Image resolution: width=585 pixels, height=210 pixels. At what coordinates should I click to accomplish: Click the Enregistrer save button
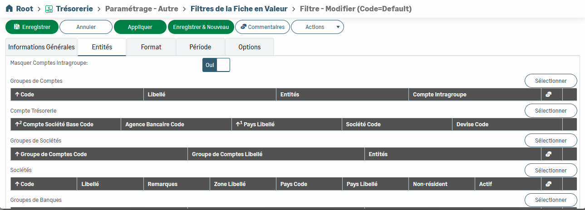pos(32,27)
